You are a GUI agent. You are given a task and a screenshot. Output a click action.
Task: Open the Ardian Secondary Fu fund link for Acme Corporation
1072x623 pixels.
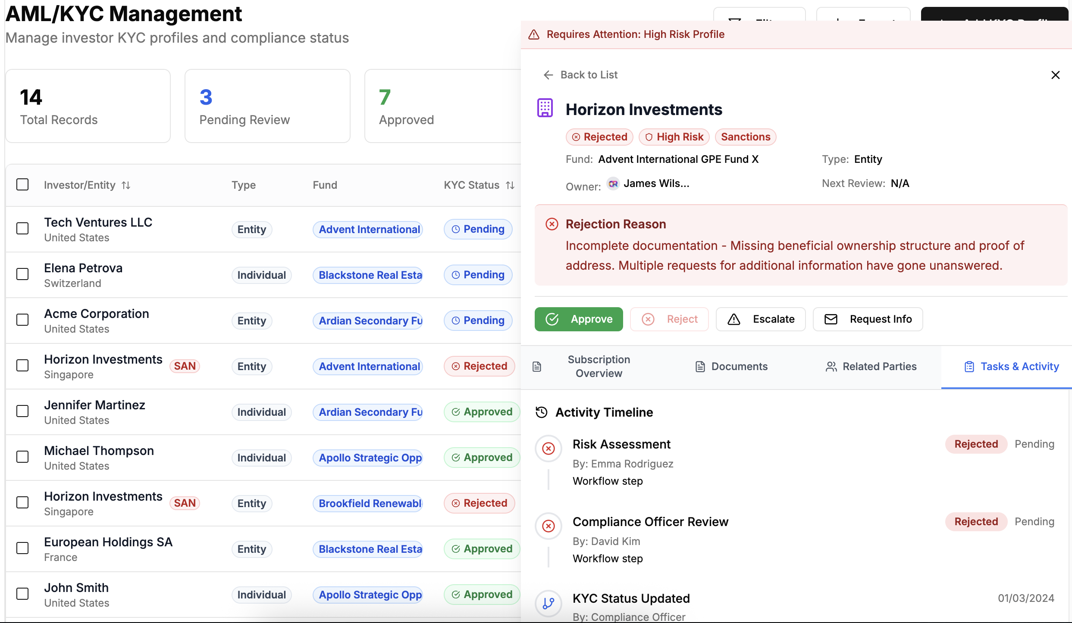[x=368, y=321]
